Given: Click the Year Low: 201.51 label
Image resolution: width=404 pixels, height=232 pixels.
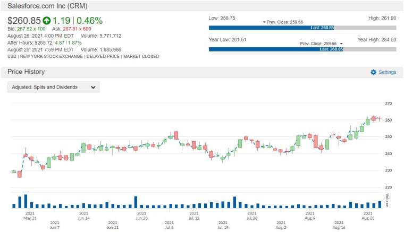Looking at the screenshot, I should (228, 40).
